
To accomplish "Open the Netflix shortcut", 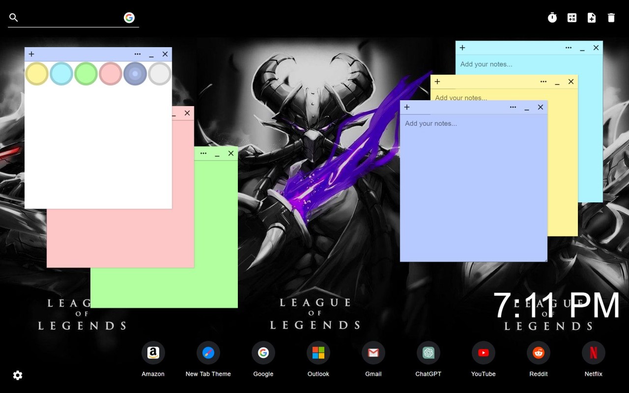I will point(594,353).
